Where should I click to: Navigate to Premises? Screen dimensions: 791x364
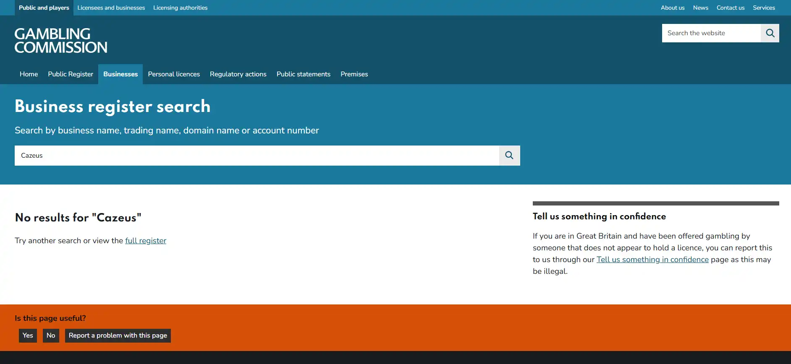click(x=354, y=74)
